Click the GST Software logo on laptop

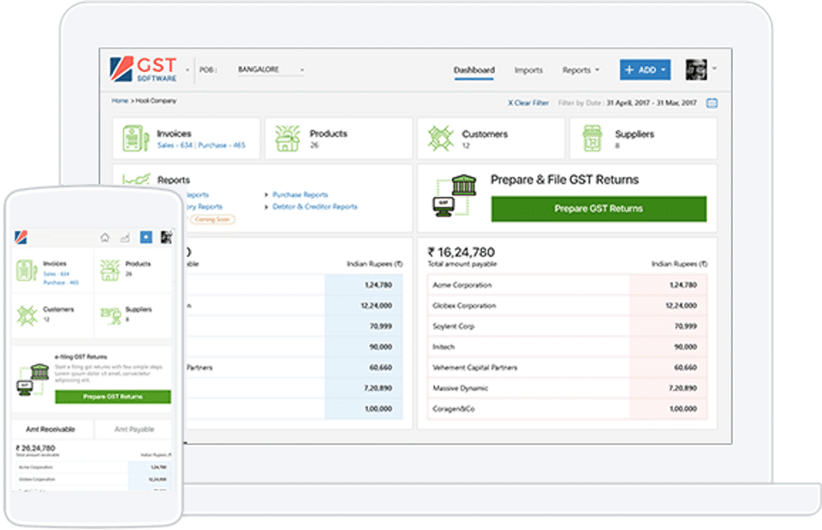point(143,69)
